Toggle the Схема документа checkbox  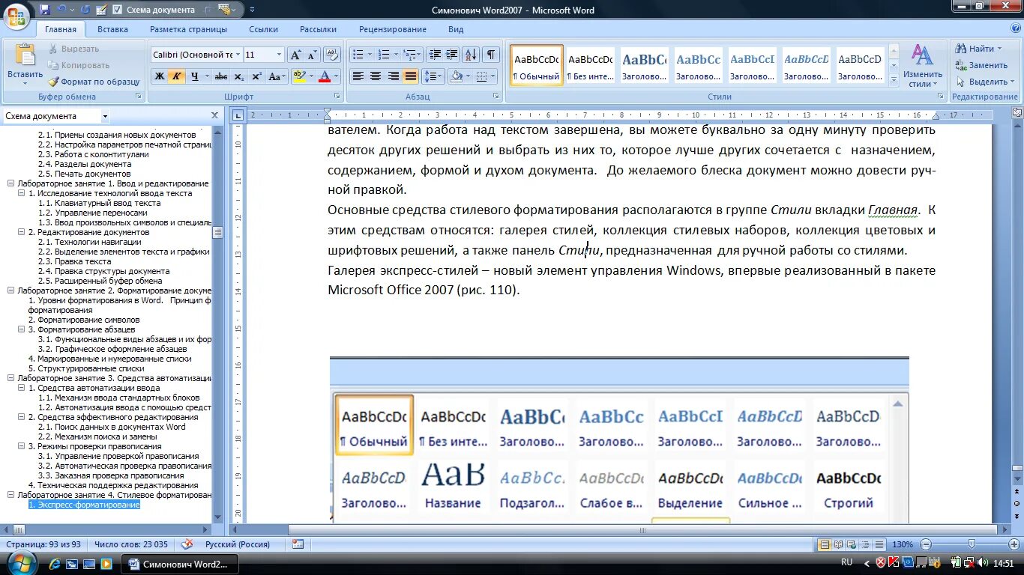(117, 10)
